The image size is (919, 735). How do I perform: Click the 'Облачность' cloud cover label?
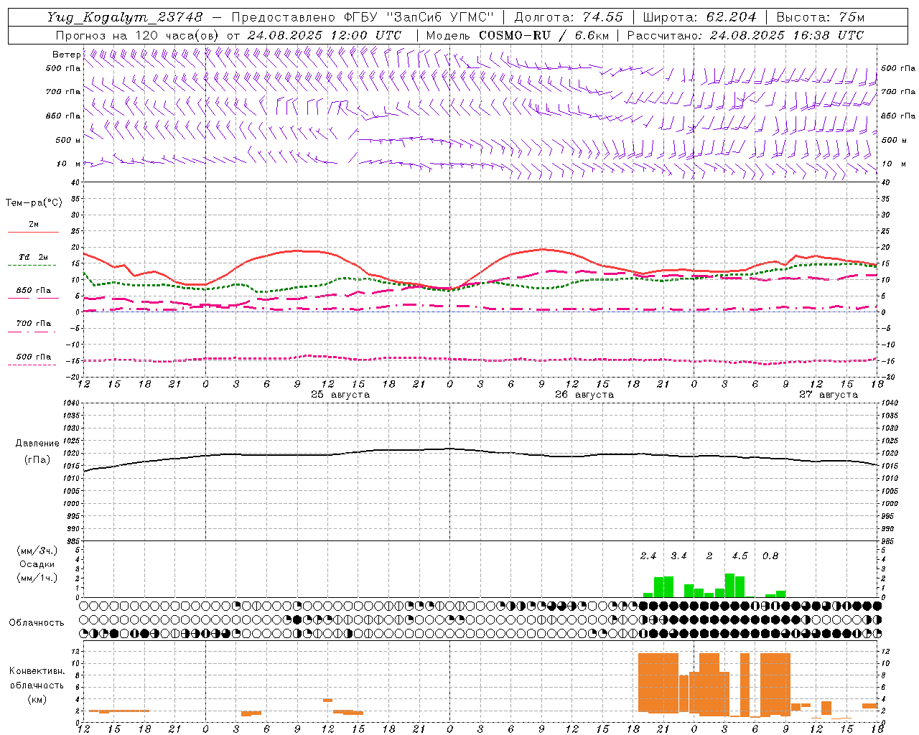[x=37, y=622]
